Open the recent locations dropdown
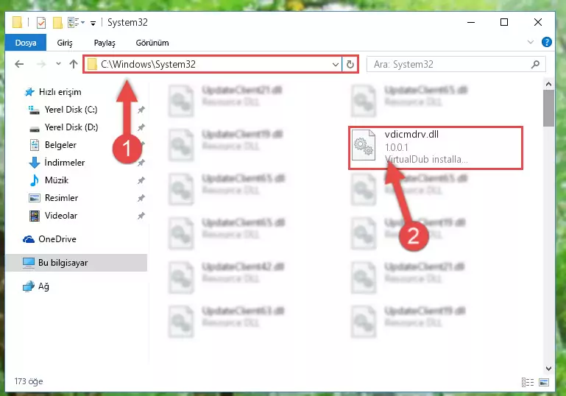 (x=58, y=64)
